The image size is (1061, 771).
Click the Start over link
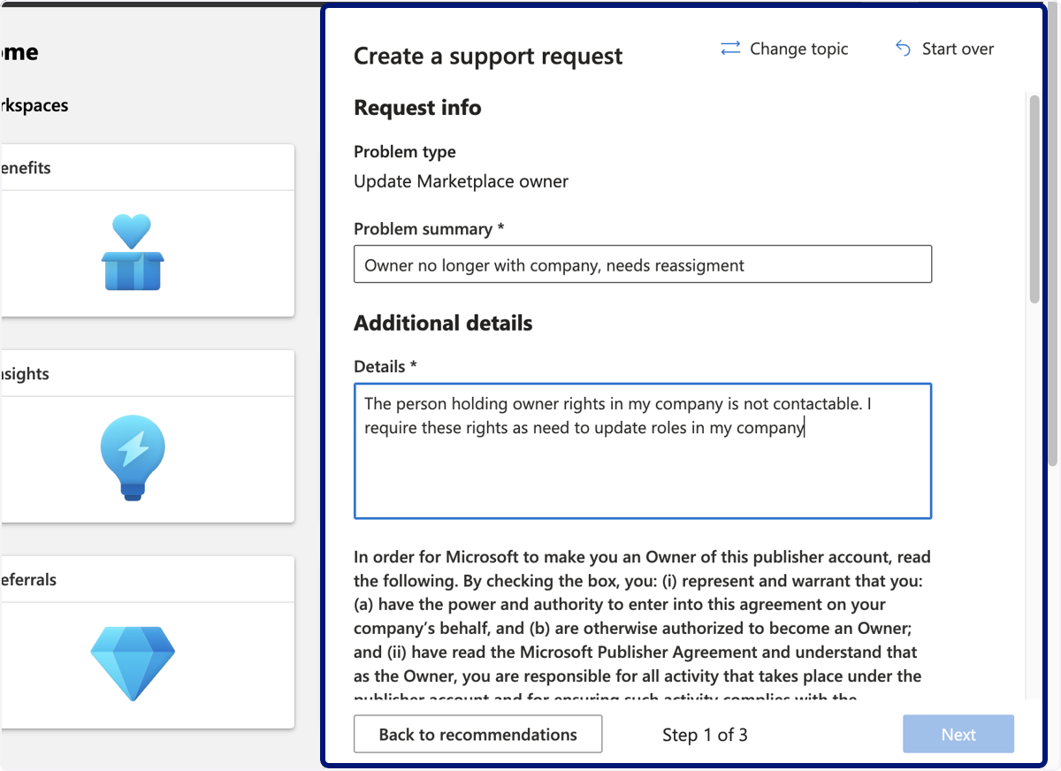coord(944,49)
